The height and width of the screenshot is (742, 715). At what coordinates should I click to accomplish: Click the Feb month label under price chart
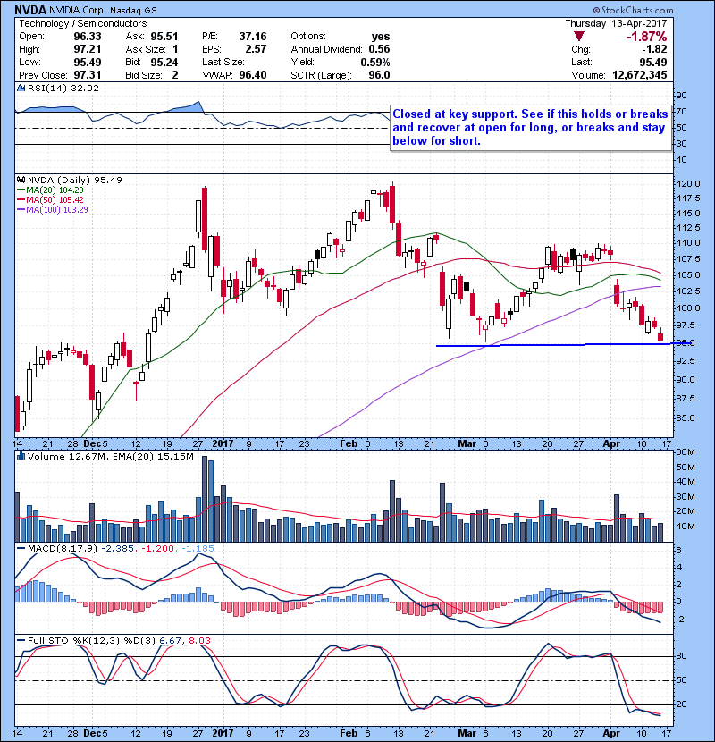tap(349, 444)
